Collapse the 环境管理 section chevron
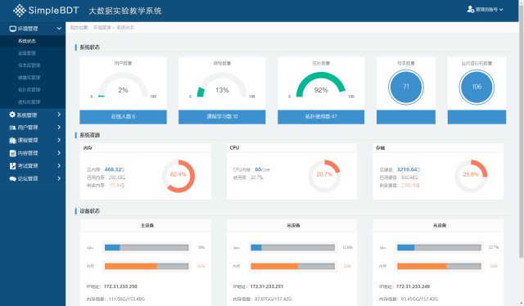524x306 pixels. tap(59, 29)
